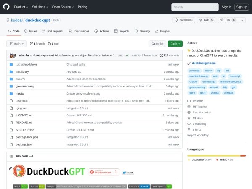Open the Open Source dropdown menu
Viewport: 252px width, 189px height.
tap(63, 7)
